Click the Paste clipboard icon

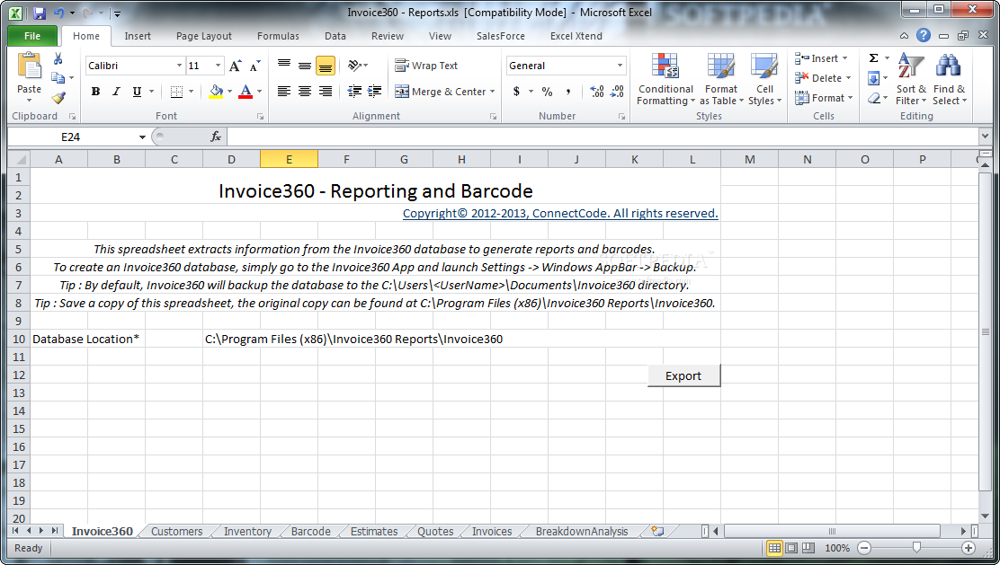pos(30,66)
